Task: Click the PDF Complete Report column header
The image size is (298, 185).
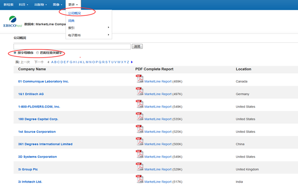Action: tap(154, 69)
